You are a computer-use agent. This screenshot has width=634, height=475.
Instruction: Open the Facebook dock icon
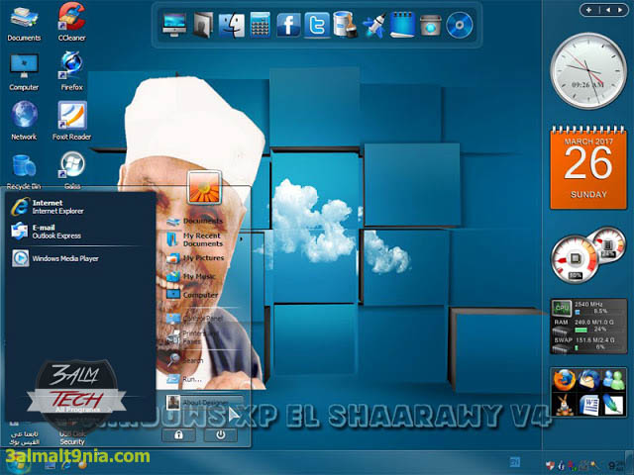[288, 25]
